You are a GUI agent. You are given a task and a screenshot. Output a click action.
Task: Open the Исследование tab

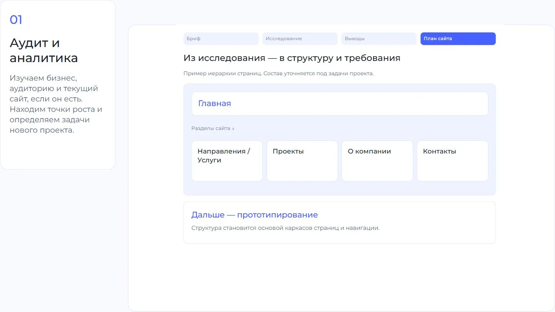pos(300,39)
